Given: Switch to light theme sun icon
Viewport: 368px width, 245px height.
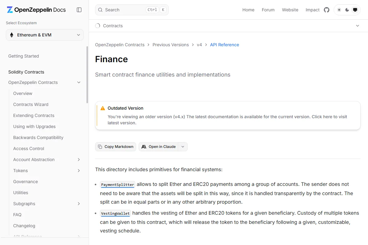Looking at the screenshot, I should 339,10.
